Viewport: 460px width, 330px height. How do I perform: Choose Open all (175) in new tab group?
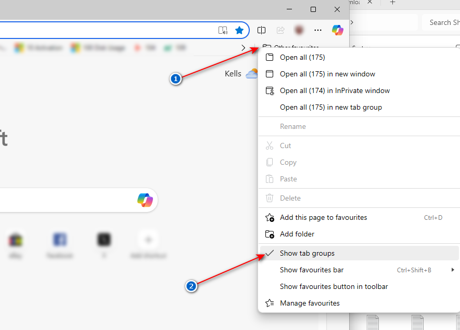pyautogui.click(x=360, y=107)
